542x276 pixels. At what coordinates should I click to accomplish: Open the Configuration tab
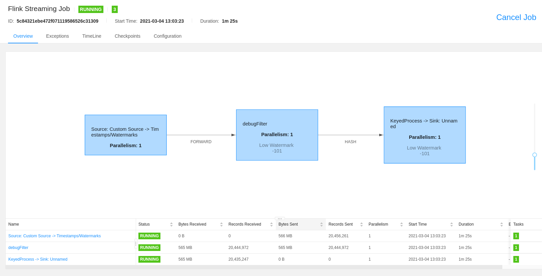point(167,36)
